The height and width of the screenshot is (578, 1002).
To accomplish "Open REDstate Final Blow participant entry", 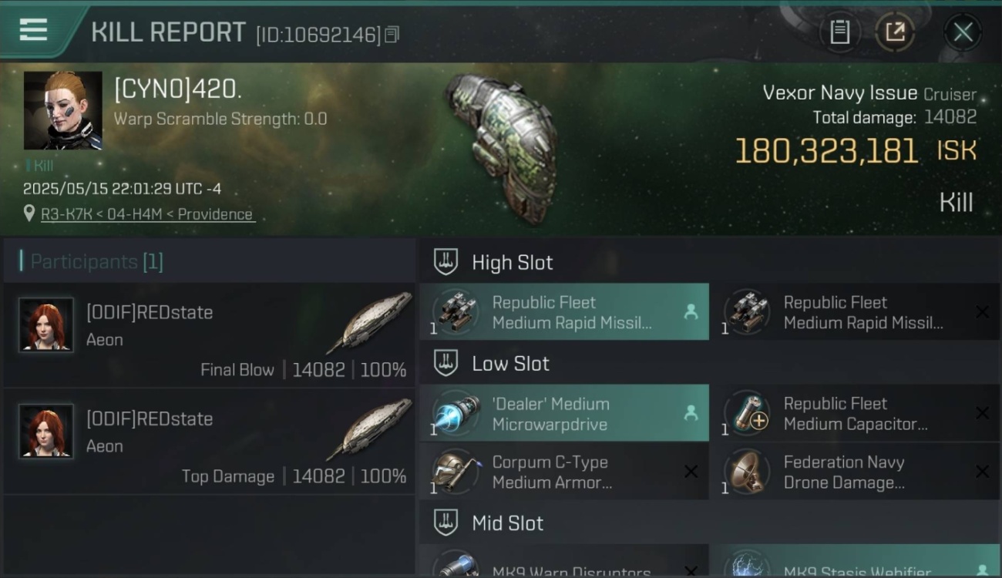I will (210, 336).
